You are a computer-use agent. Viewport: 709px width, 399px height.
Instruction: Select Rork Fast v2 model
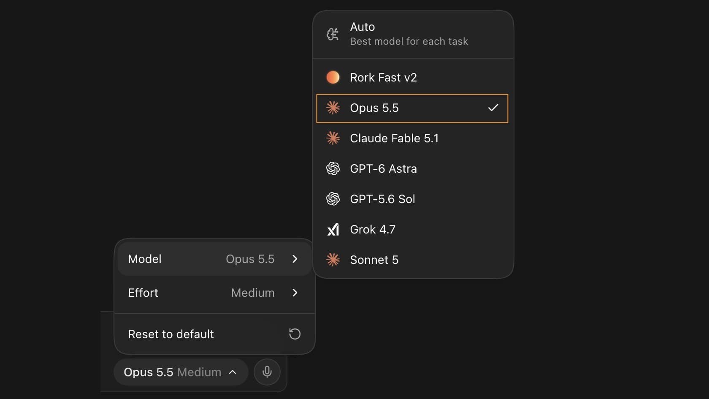pos(413,77)
